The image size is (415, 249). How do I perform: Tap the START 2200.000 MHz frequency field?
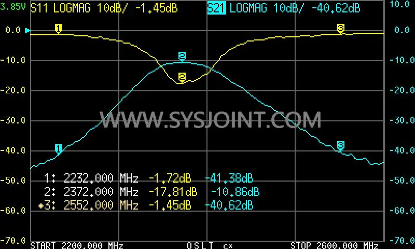pyautogui.click(x=77, y=245)
